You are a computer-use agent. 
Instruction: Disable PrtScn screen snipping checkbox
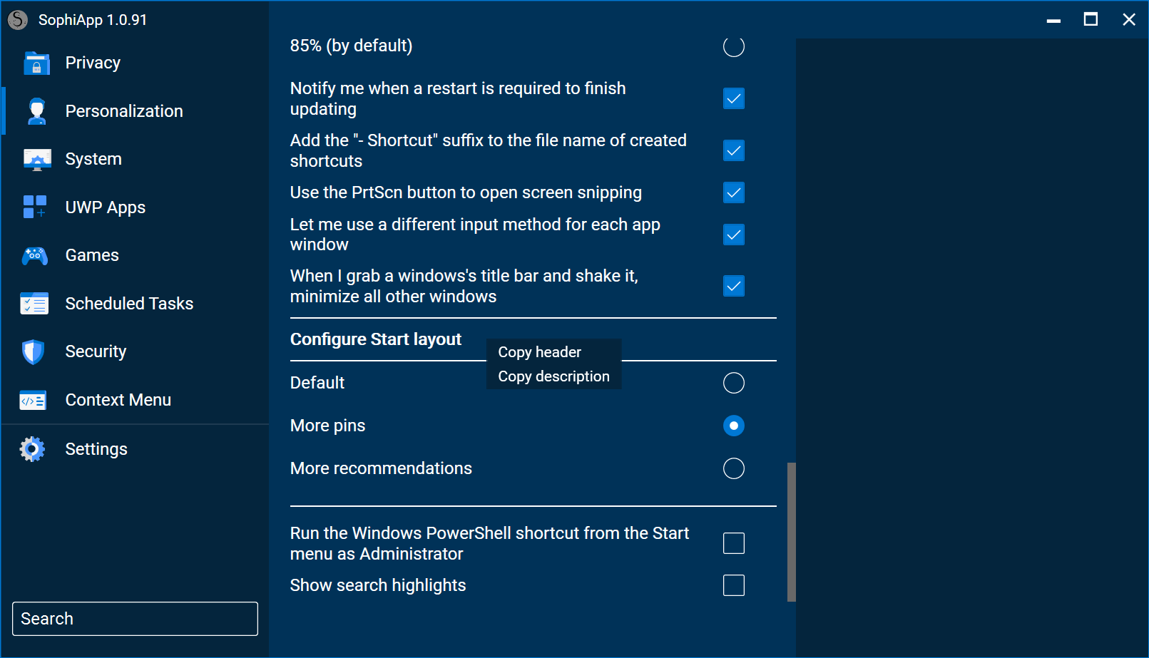(x=733, y=192)
